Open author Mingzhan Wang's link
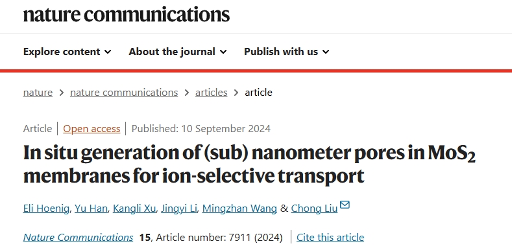The width and height of the screenshot is (512, 248). [x=239, y=209]
